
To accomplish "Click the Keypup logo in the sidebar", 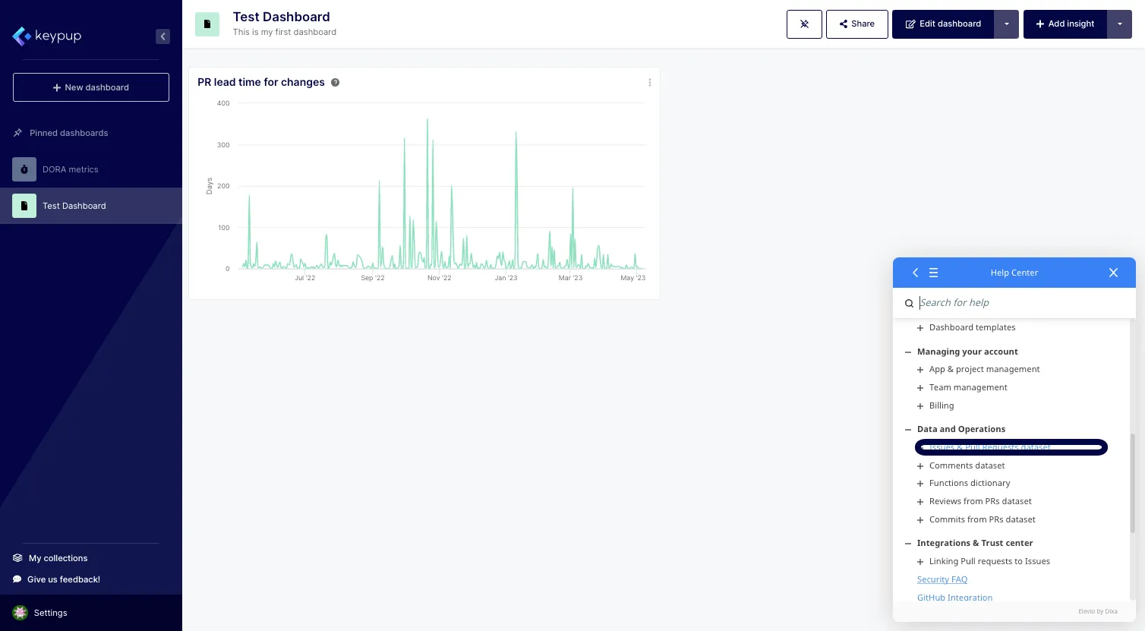I will point(46,36).
